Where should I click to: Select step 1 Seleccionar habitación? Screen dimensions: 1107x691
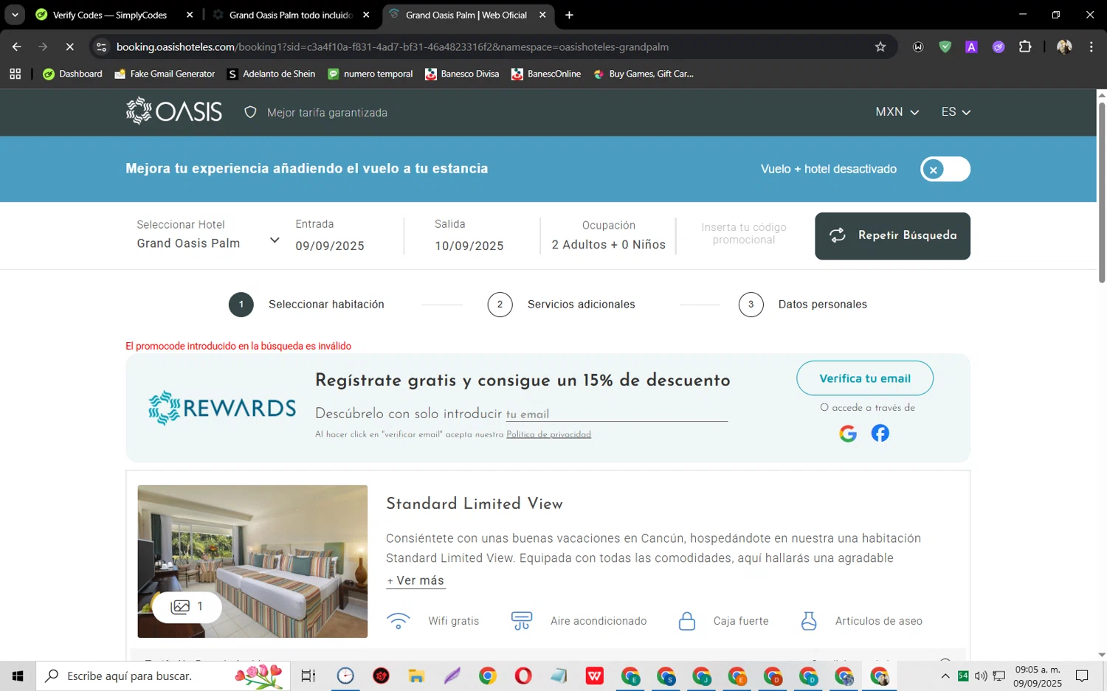(x=306, y=305)
